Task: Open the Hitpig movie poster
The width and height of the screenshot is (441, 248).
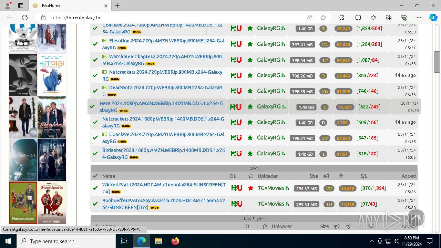Action: pyautogui.click(x=52, y=75)
